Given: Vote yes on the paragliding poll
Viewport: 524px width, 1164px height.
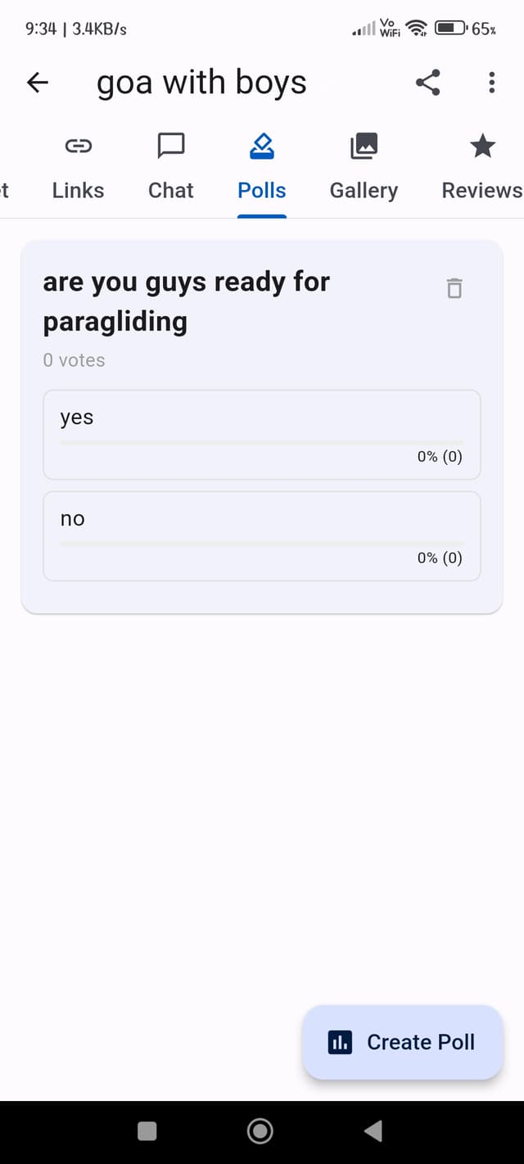Looking at the screenshot, I should point(261,435).
